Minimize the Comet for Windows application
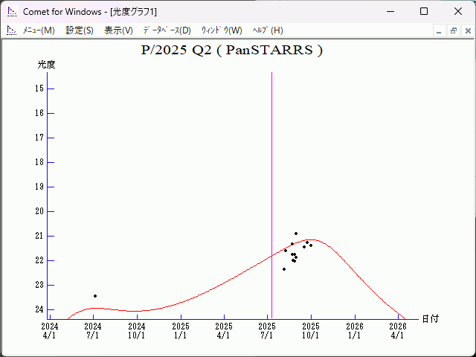 (390, 11)
